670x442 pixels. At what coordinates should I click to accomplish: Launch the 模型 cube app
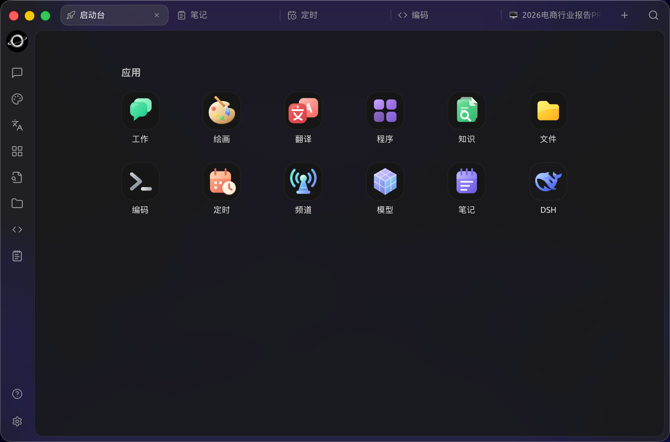pyautogui.click(x=385, y=181)
